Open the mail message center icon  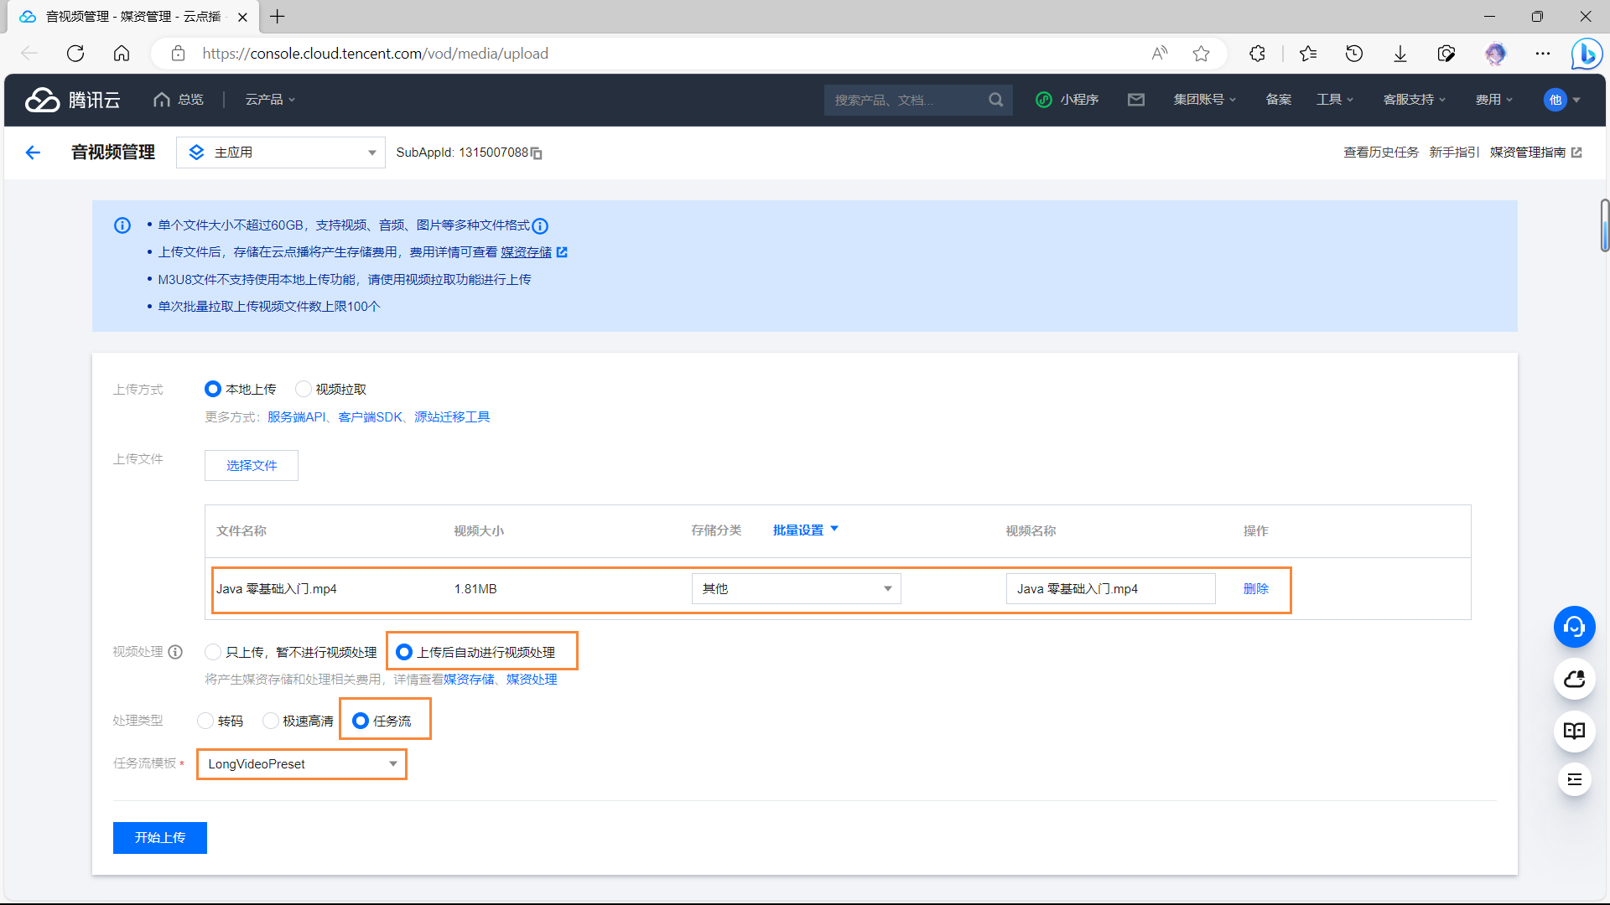pos(1135,100)
